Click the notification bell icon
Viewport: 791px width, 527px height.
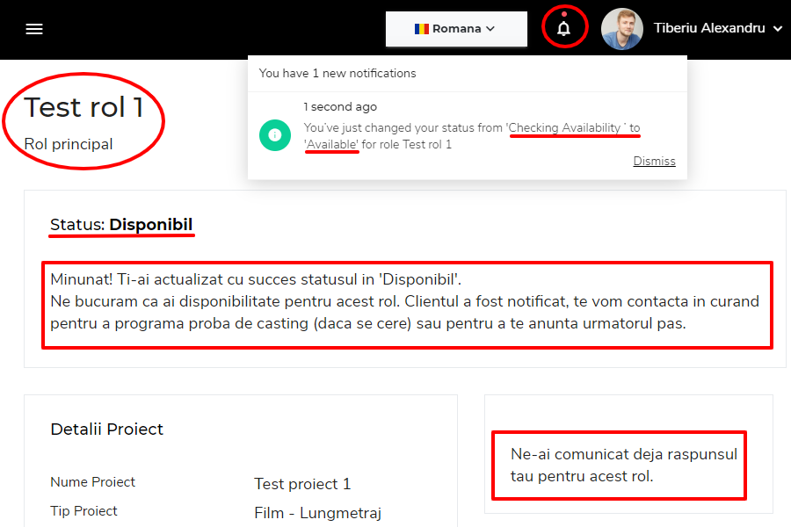click(563, 28)
